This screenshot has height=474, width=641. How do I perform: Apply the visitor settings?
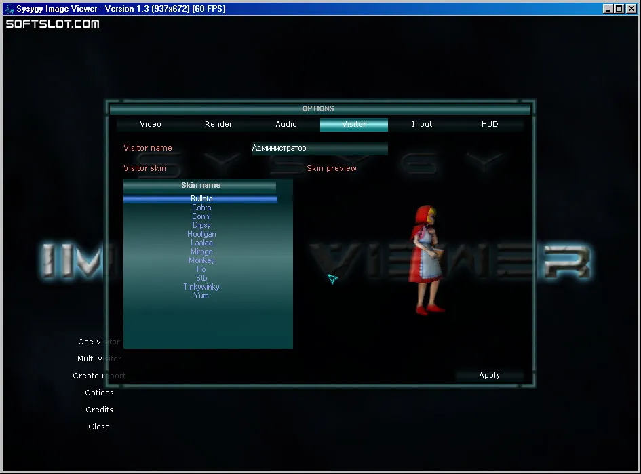coord(489,376)
